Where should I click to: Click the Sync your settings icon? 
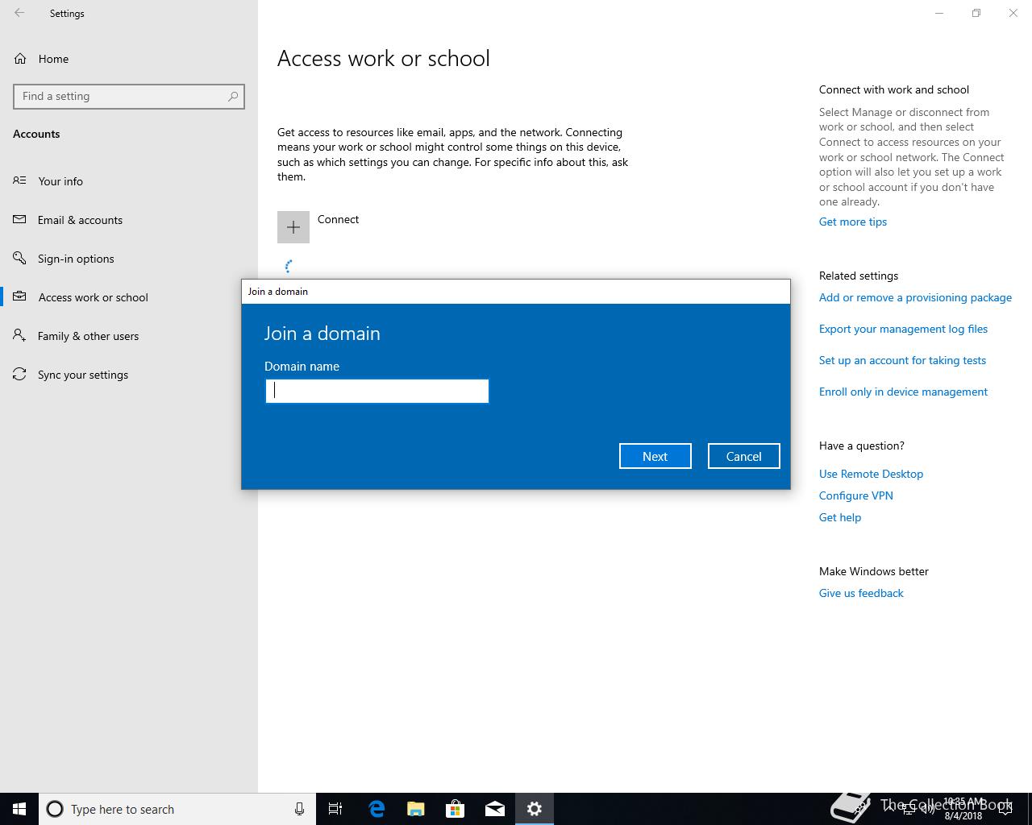pos(19,374)
